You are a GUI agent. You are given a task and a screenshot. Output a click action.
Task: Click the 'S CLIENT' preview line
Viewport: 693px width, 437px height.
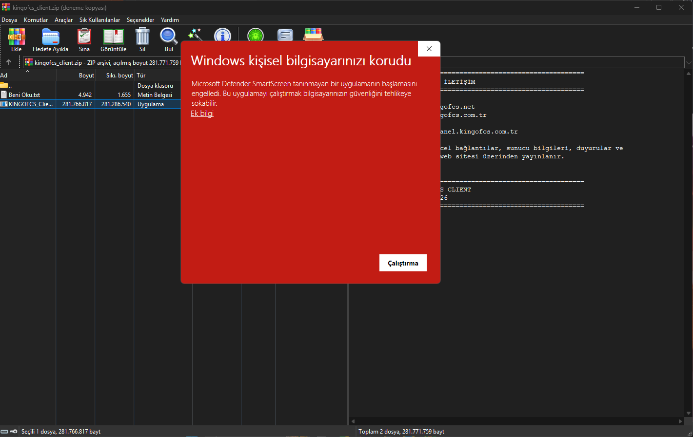[x=455, y=190]
